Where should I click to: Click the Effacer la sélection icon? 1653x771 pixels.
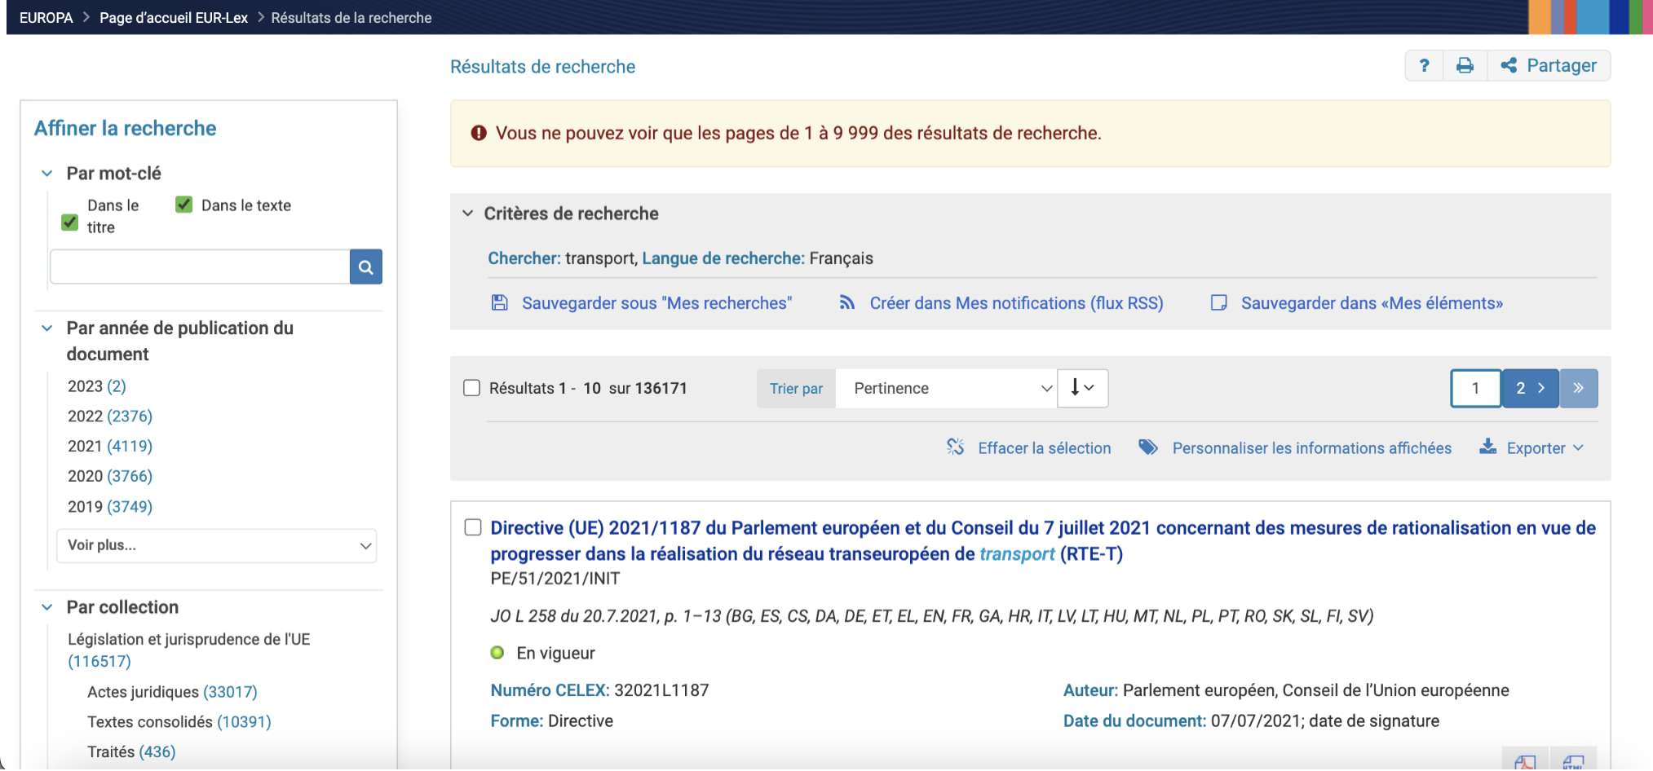pos(955,447)
